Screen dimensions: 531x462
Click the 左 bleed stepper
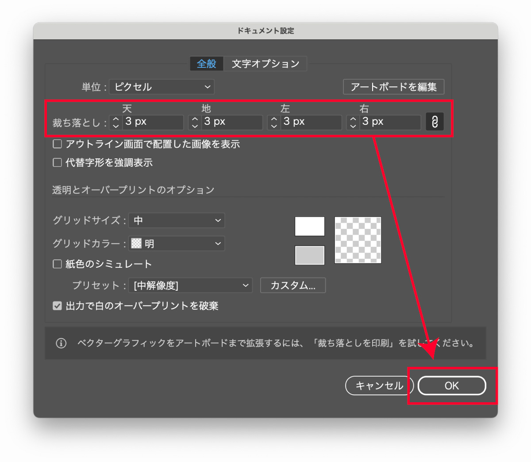(x=274, y=123)
